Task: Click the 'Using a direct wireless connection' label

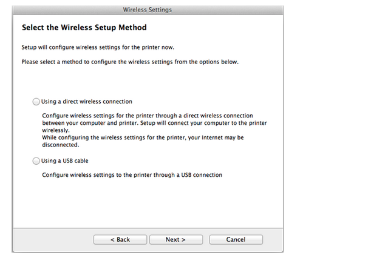Action: [87, 102]
